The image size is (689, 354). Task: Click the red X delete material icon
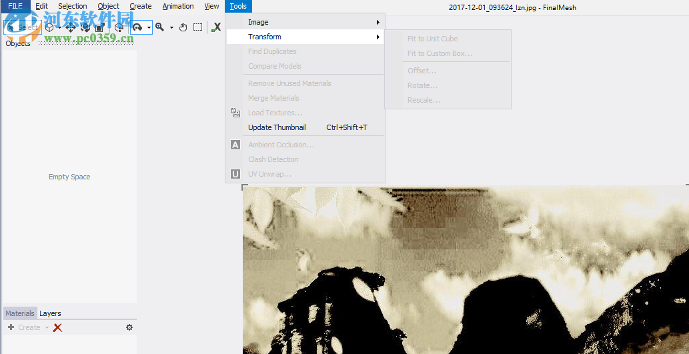pyautogui.click(x=57, y=327)
